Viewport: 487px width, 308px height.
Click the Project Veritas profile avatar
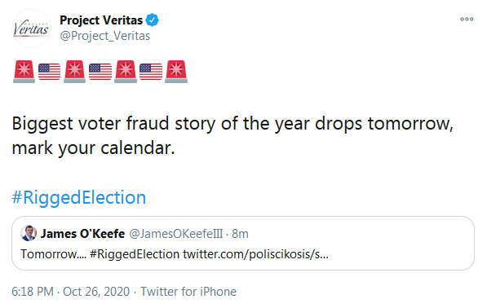(x=31, y=29)
